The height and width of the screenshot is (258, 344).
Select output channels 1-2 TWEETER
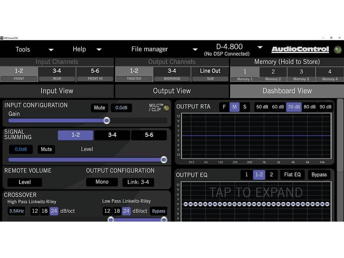pyautogui.click(x=134, y=74)
